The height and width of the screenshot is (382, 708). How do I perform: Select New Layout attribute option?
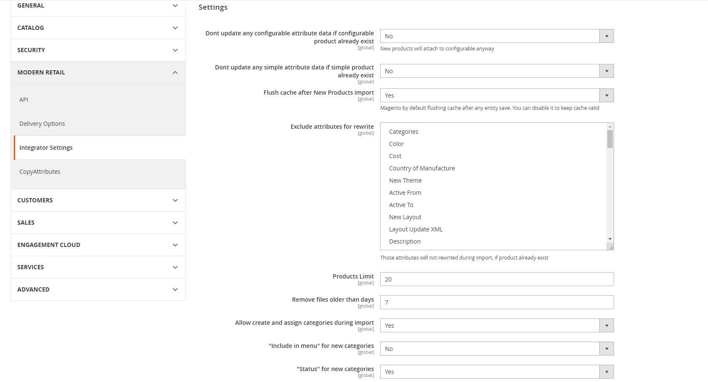point(493,217)
